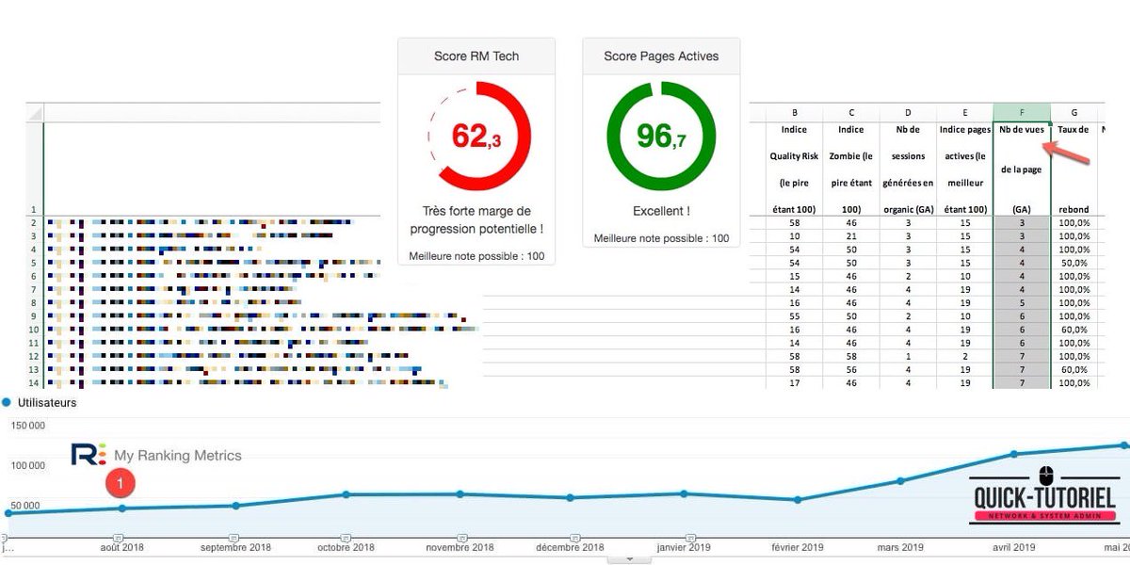This screenshot has width=1130, height=565.
Task: Click the Excellent ! score text
Action: coord(660,210)
